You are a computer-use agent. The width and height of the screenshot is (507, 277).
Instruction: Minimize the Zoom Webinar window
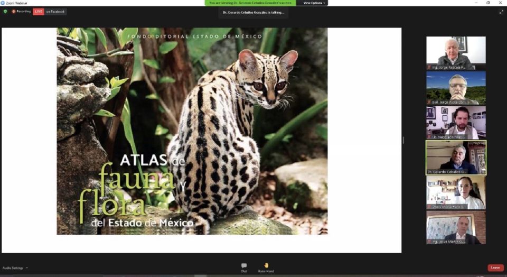coord(476,3)
